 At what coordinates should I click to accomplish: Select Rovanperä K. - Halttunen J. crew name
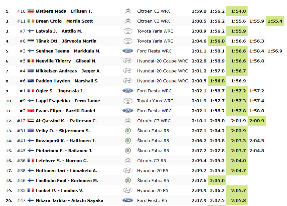point(66,141)
